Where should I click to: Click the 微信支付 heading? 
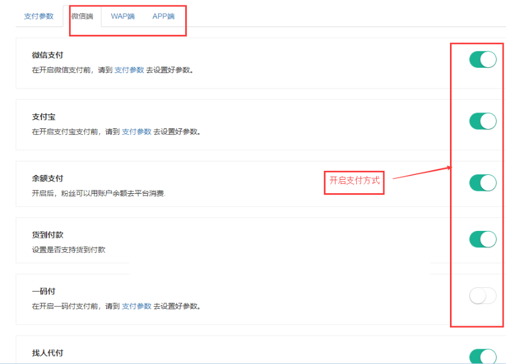click(x=47, y=55)
